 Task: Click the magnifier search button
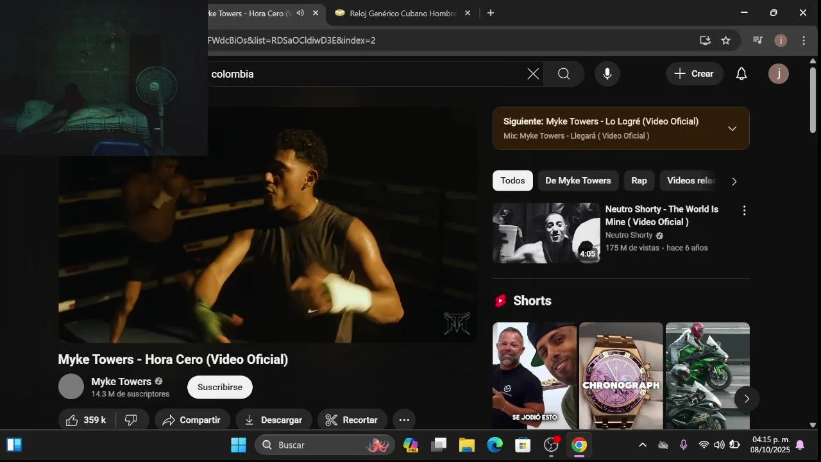click(564, 74)
